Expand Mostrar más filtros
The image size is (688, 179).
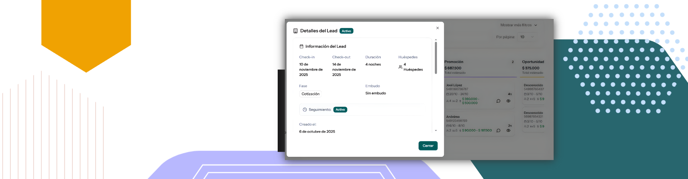point(519,25)
